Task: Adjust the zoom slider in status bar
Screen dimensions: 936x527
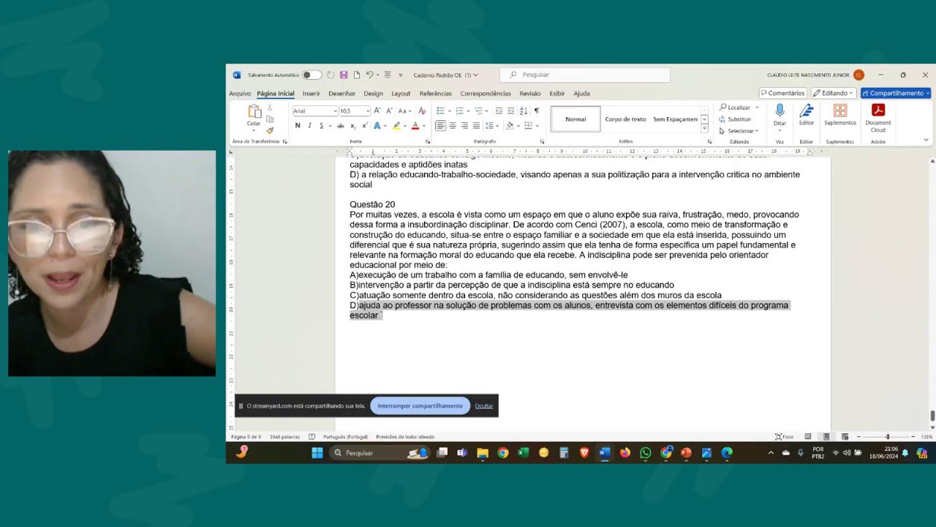Action: click(888, 437)
